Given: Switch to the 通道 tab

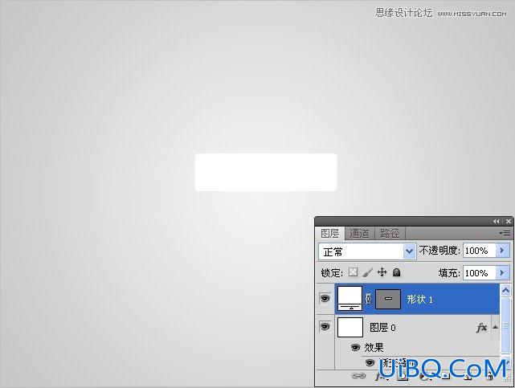Looking at the screenshot, I should coord(359,234).
